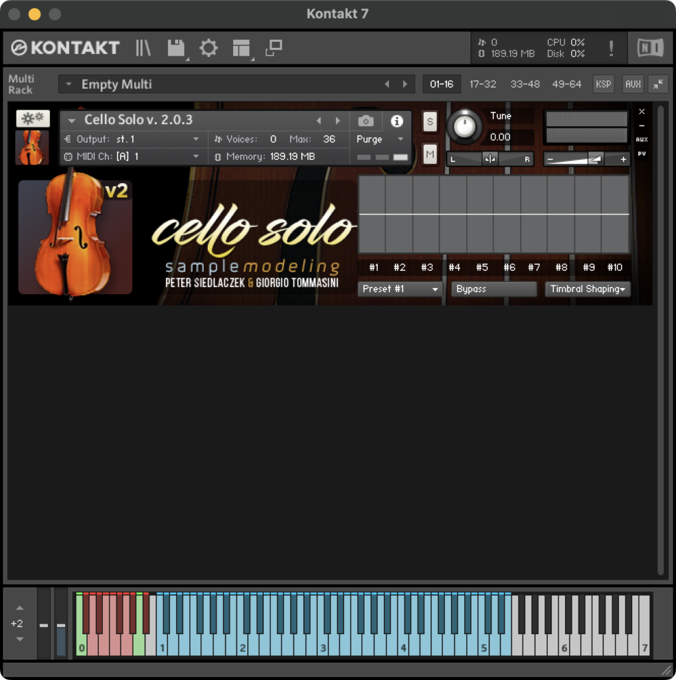Image resolution: width=676 pixels, height=680 pixels.
Task: Open the Preset #1 dropdown
Action: (400, 289)
